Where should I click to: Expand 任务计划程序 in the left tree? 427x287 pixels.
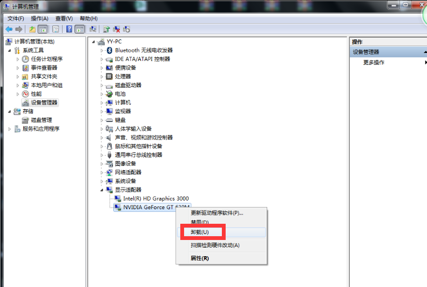click(x=18, y=59)
